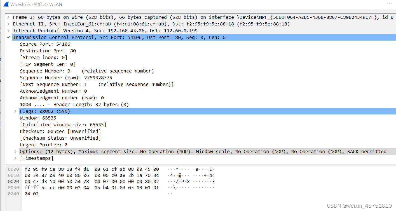
Task: Select Sequence Number: 0 relative row
Action: 87,71
